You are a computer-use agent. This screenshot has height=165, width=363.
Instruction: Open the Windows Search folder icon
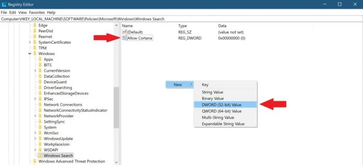click(40, 155)
